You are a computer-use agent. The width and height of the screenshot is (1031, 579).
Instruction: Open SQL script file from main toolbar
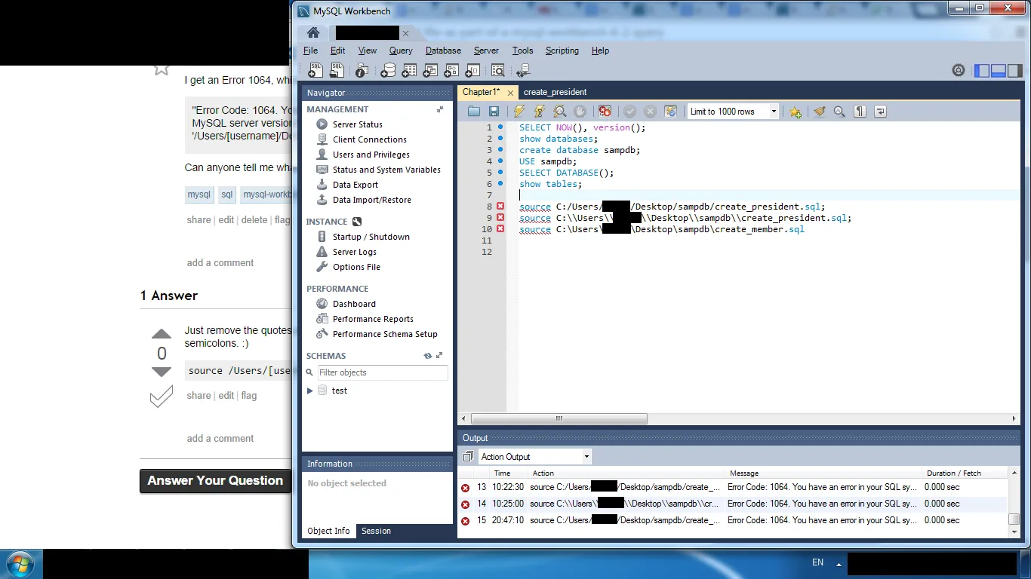[337, 70]
